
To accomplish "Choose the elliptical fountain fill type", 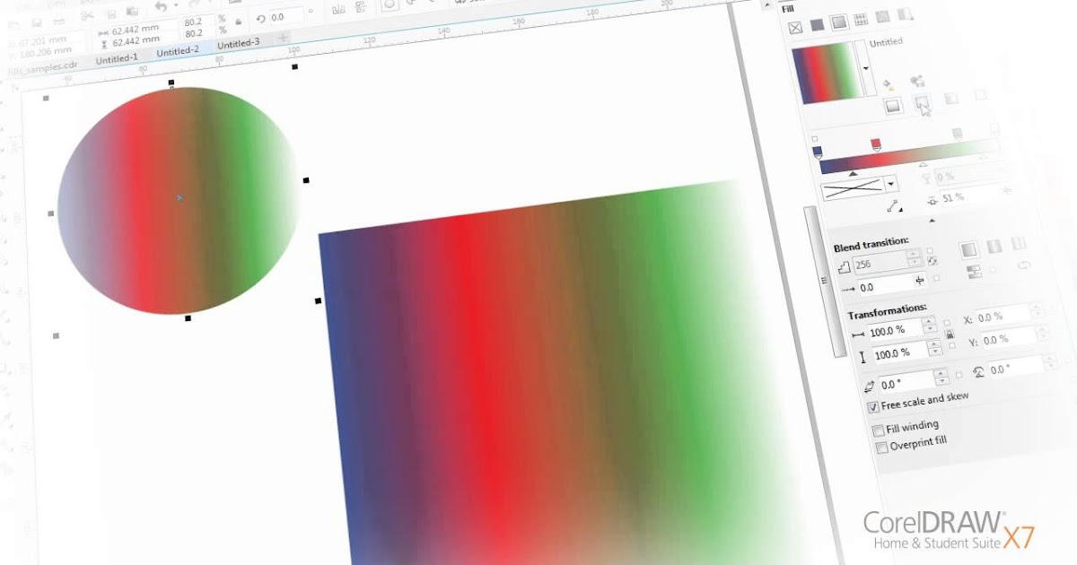I will (x=923, y=103).
